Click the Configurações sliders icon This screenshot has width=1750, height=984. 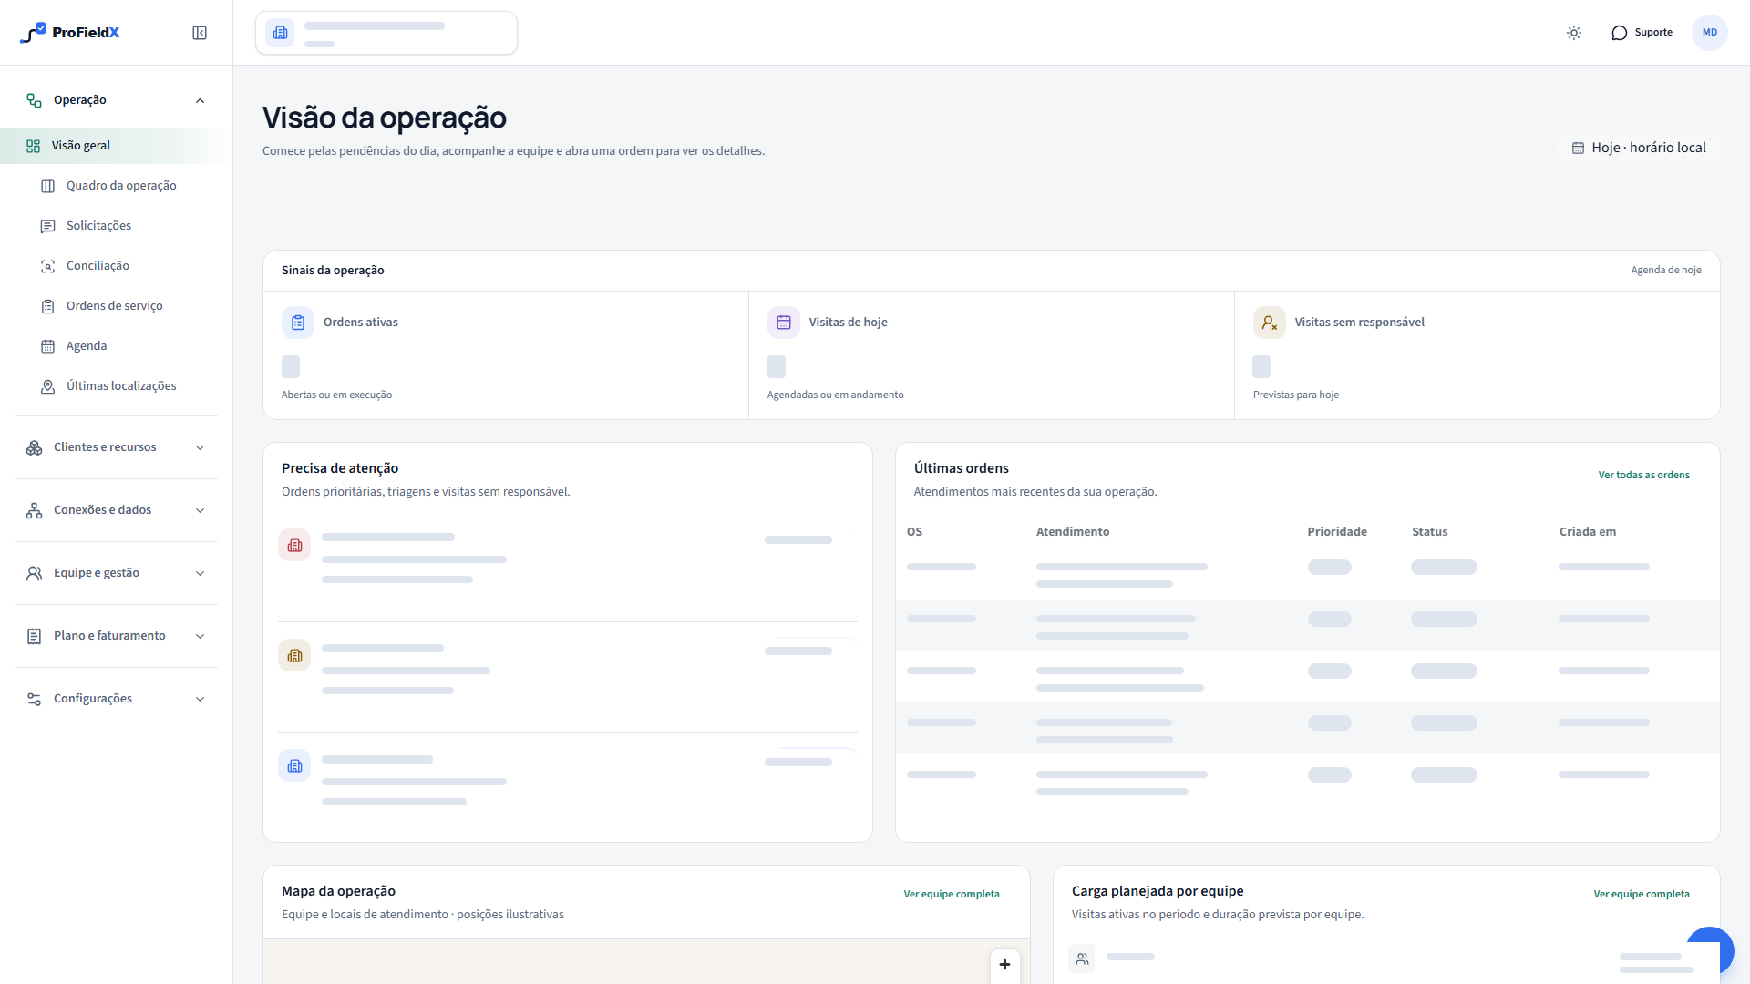point(35,699)
